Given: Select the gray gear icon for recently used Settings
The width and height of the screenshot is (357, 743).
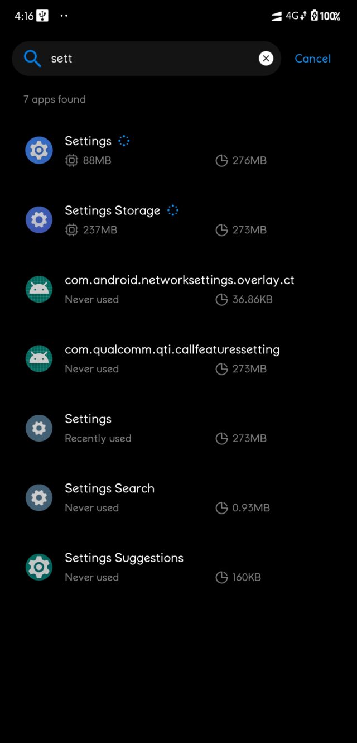Looking at the screenshot, I should [38, 428].
